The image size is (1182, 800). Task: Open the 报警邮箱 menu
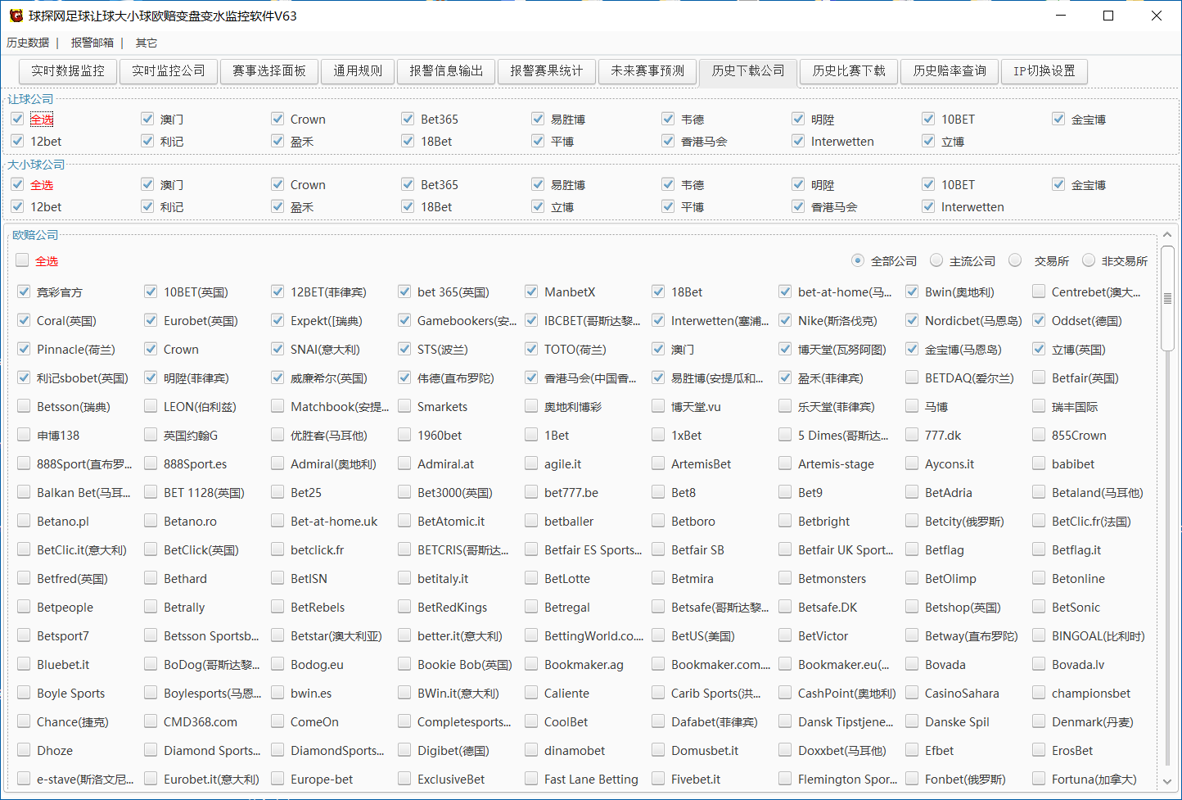(x=92, y=43)
